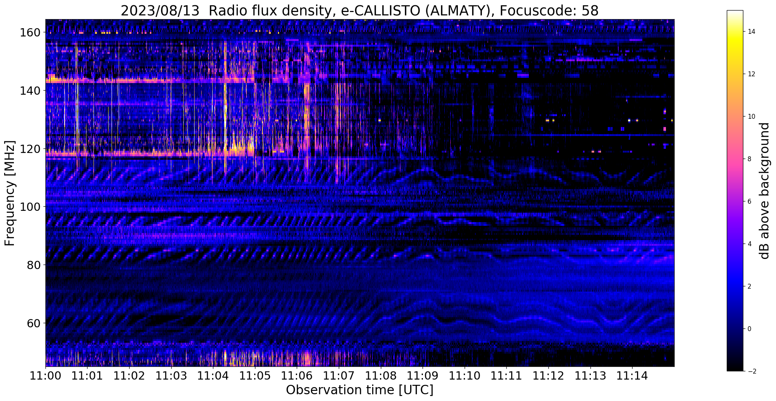This screenshot has width=776, height=401.
Task: Click the colorbar tick label 10
Action: point(752,117)
